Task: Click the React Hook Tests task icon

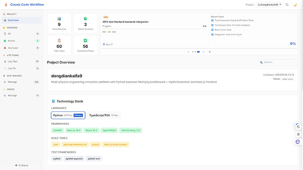Action: tap(213, 30)
